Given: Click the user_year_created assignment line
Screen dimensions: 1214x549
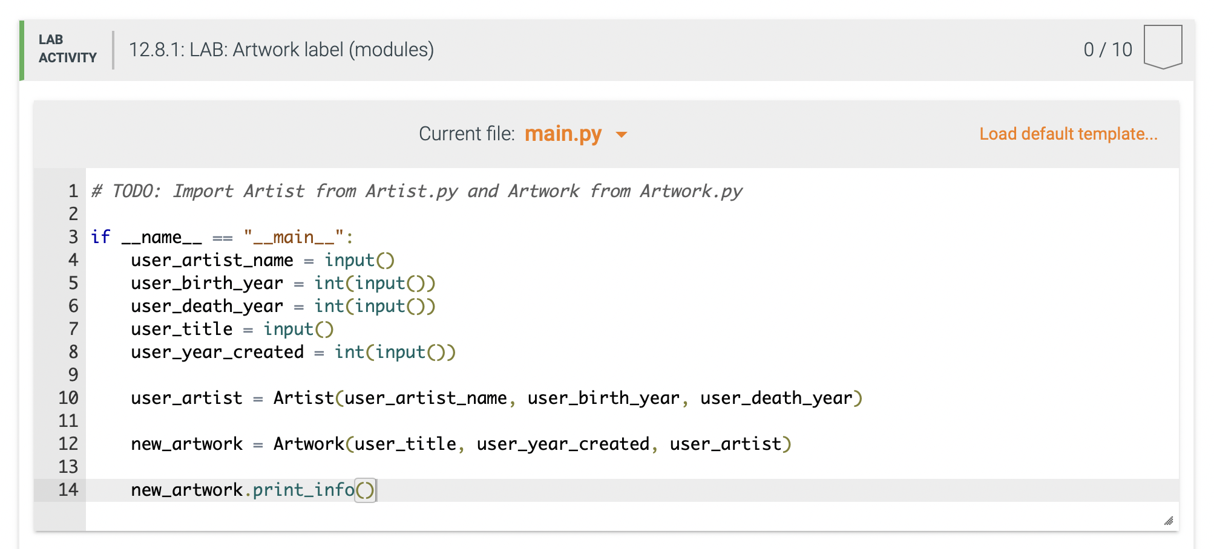Looking at the screenshot, I should (x=293, y=352).
